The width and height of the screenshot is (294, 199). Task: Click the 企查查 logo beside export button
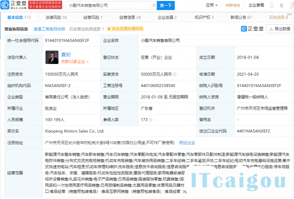tap(252, 28)
